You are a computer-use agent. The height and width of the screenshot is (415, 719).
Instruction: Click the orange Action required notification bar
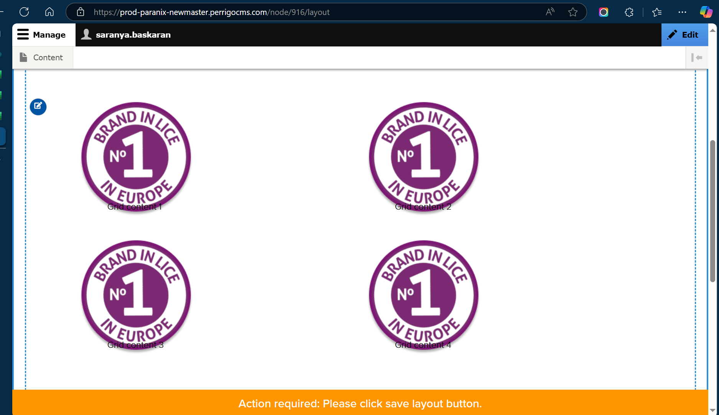point(360,403)
